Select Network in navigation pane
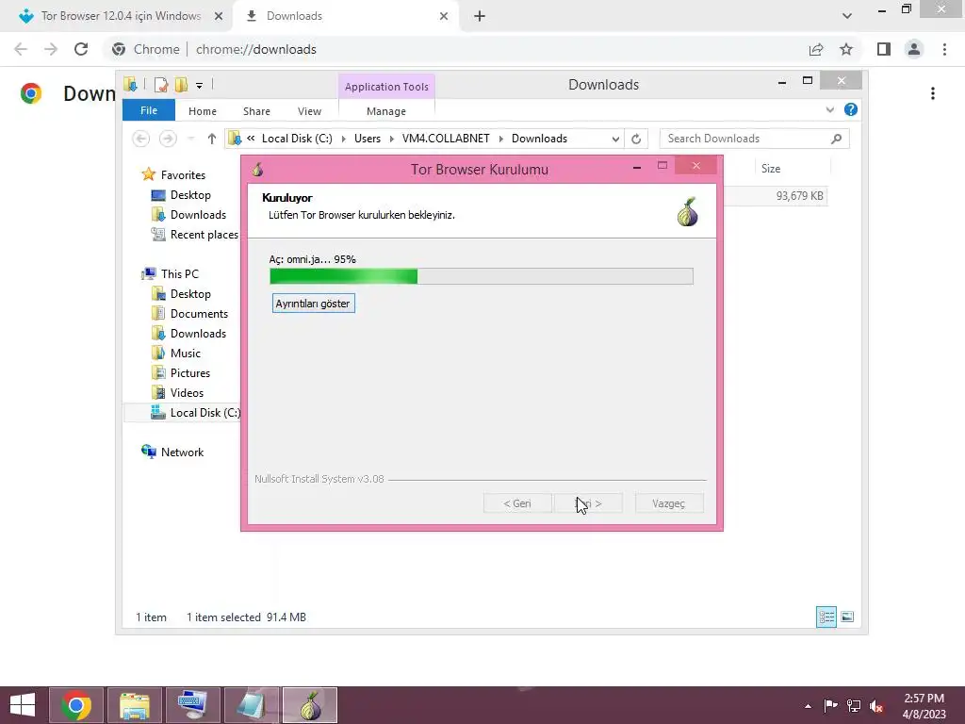The height and width of the screenshot is (724, 965). pos(182,452)
